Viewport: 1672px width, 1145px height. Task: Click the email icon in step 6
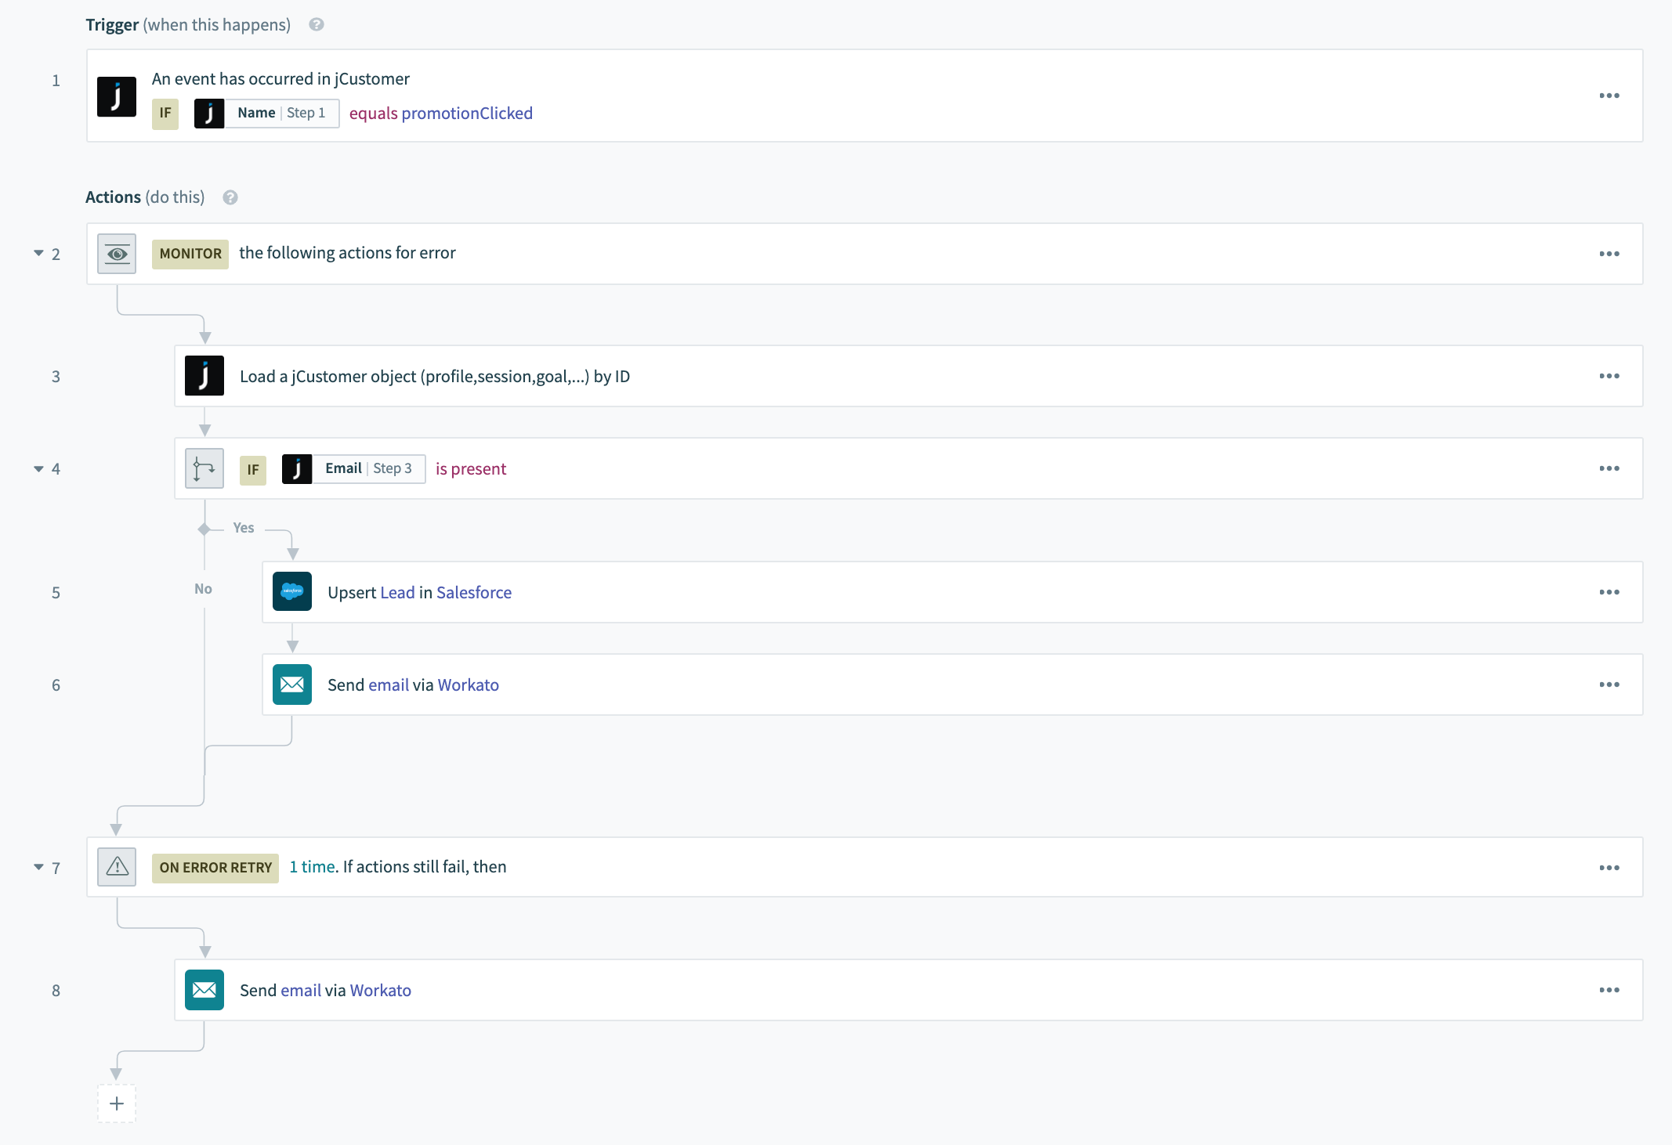(x=292, y=684)
